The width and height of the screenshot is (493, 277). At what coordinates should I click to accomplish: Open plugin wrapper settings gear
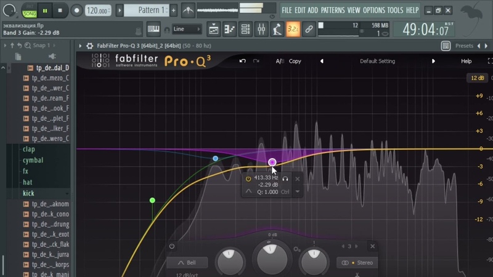89,46
